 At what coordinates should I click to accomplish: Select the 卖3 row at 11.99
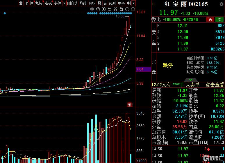coord(191,37)
